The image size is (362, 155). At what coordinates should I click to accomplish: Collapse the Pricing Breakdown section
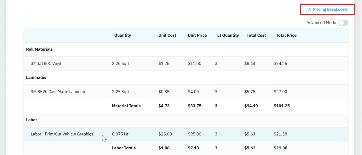click(x=328, y=9)
